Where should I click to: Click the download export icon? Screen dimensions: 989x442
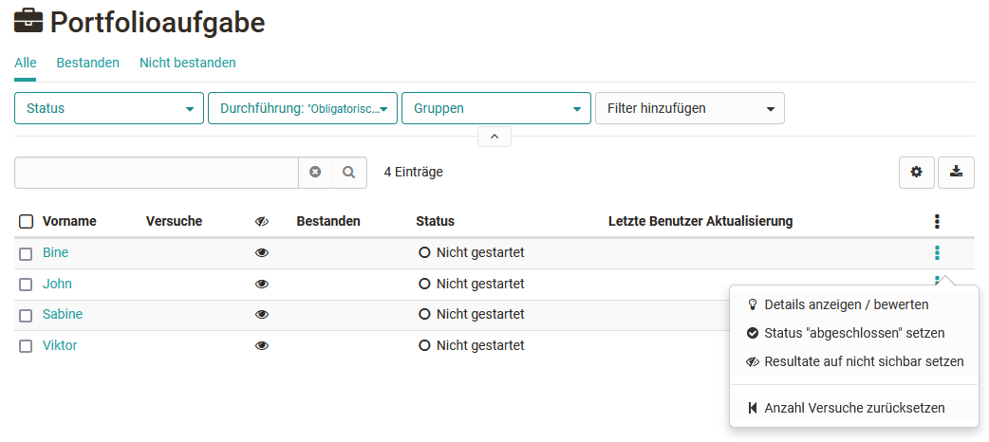956,173
